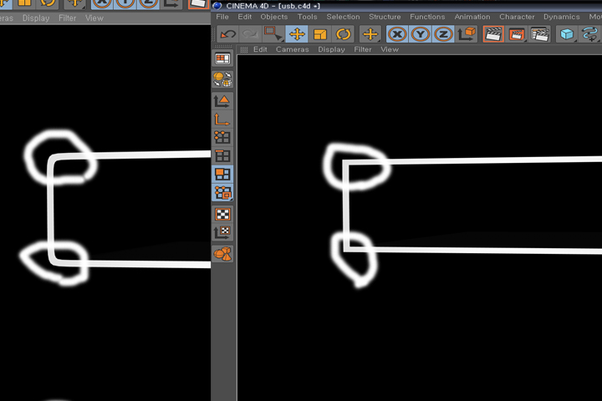Enable the Object Axis tool
Screen dimensions: 602x401
coord(222,119)
